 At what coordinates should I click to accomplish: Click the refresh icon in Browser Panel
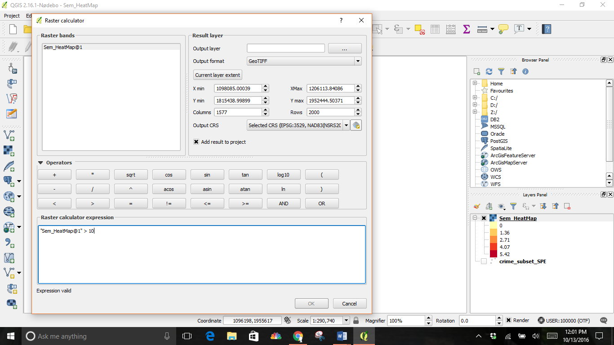[489, 71]
